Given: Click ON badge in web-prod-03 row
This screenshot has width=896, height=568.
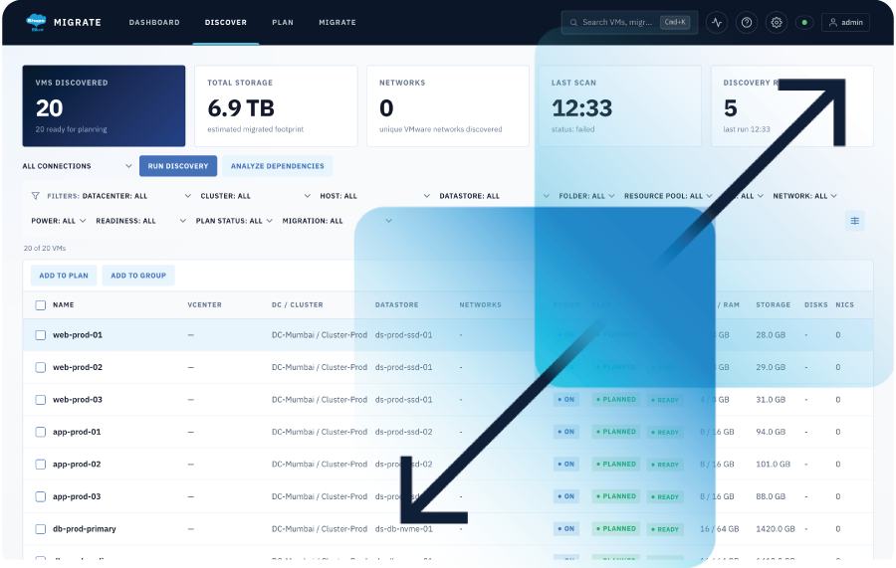Looking at the screenshot, I should tap(566, 400).
